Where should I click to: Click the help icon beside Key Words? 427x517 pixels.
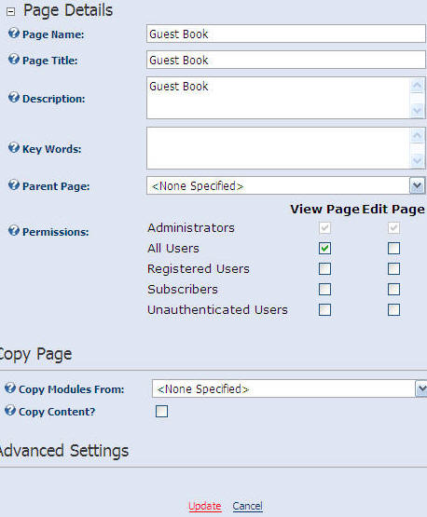pos(14,148)
